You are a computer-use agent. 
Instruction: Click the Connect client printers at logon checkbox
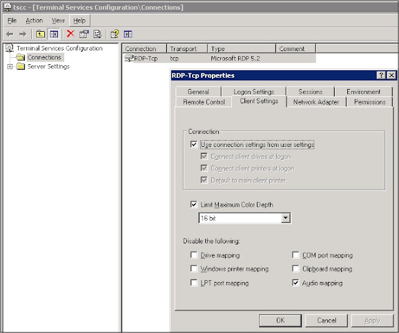(x=204, y=168)
